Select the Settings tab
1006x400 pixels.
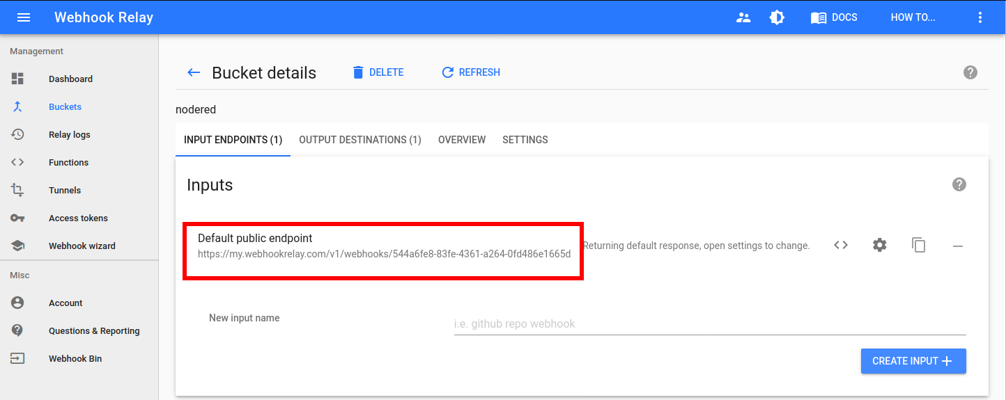click(525, 140)
